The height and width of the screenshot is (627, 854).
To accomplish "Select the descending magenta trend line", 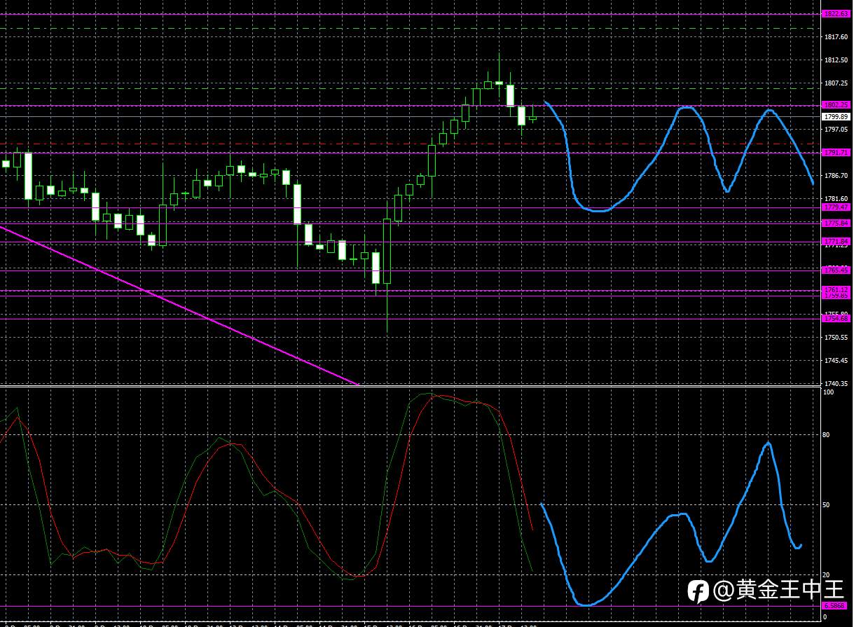I will [179, 305].
